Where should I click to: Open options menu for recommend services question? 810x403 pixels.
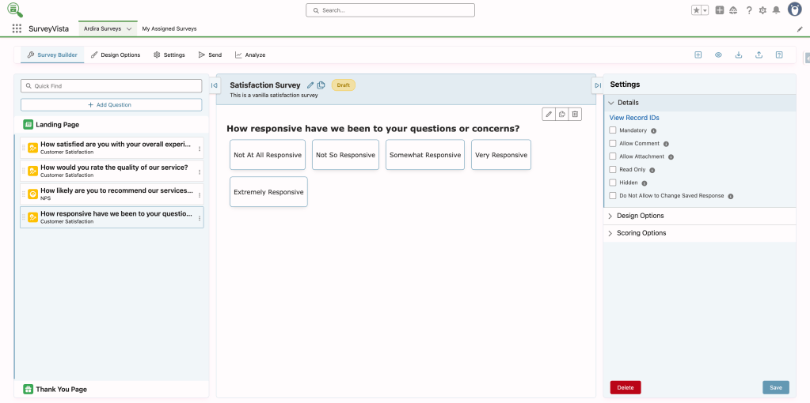200,194
